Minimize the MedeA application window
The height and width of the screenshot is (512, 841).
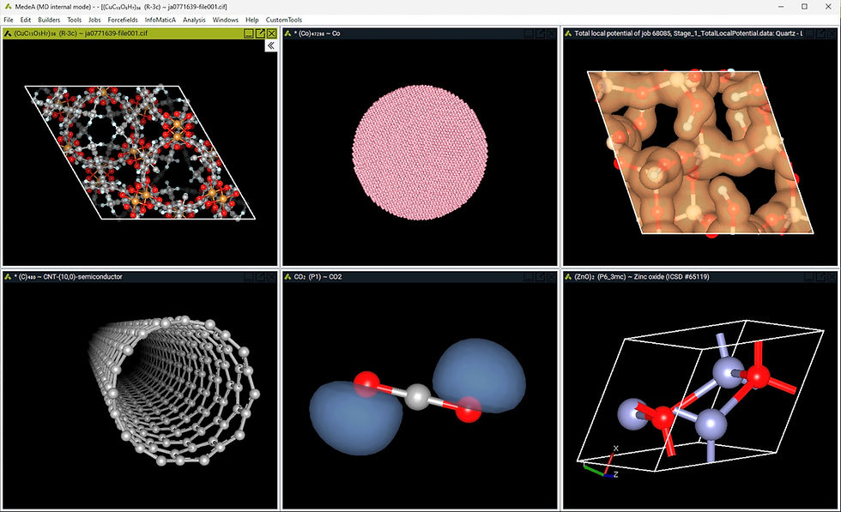tap(780, 7)
